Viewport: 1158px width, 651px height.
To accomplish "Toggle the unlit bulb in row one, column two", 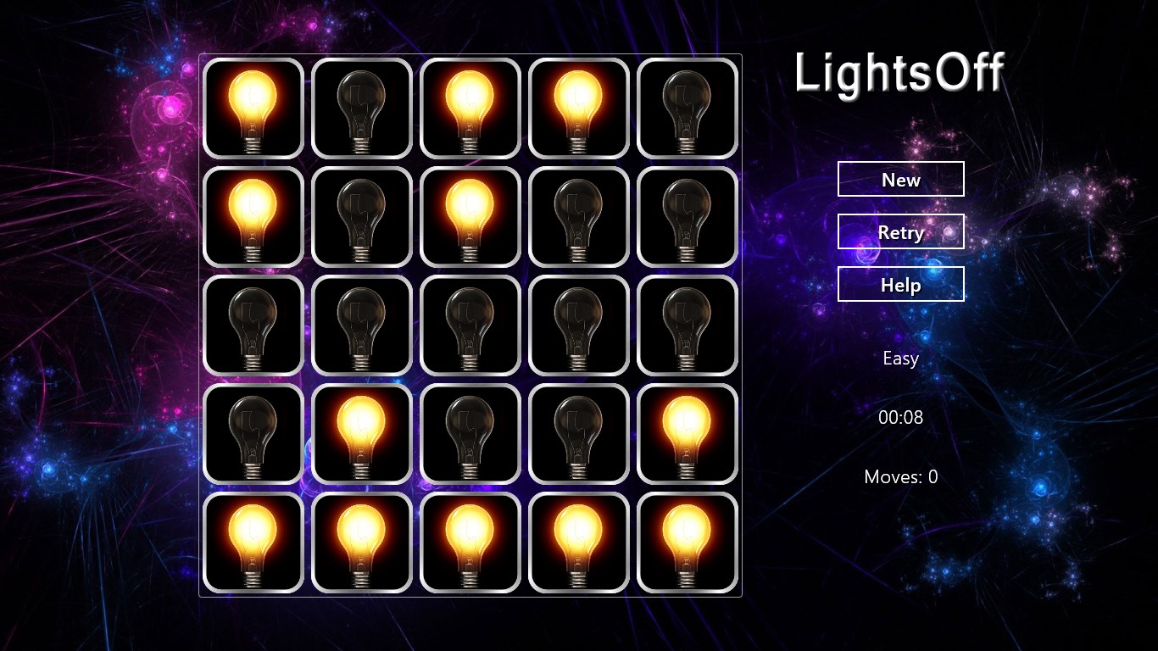I will click(362, 108).
